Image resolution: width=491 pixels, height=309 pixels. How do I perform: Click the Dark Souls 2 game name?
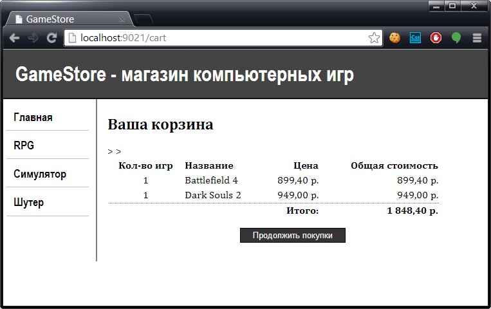(212, 195)
